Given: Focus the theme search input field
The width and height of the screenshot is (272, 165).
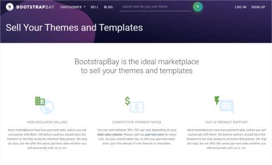Looking at the screenshot, I should [x=155, y=7].
